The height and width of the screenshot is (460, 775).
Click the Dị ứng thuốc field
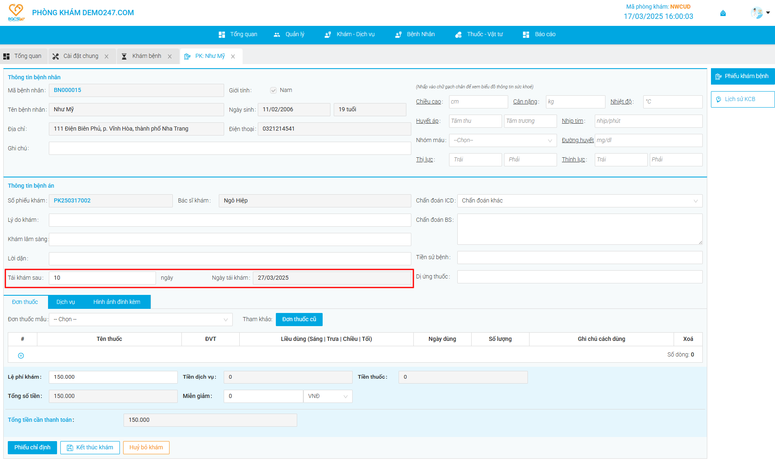coord(580,277)
